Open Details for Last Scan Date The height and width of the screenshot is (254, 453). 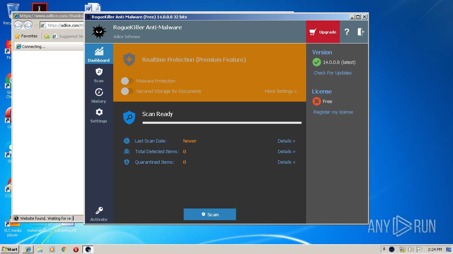(x=286, y=141)
